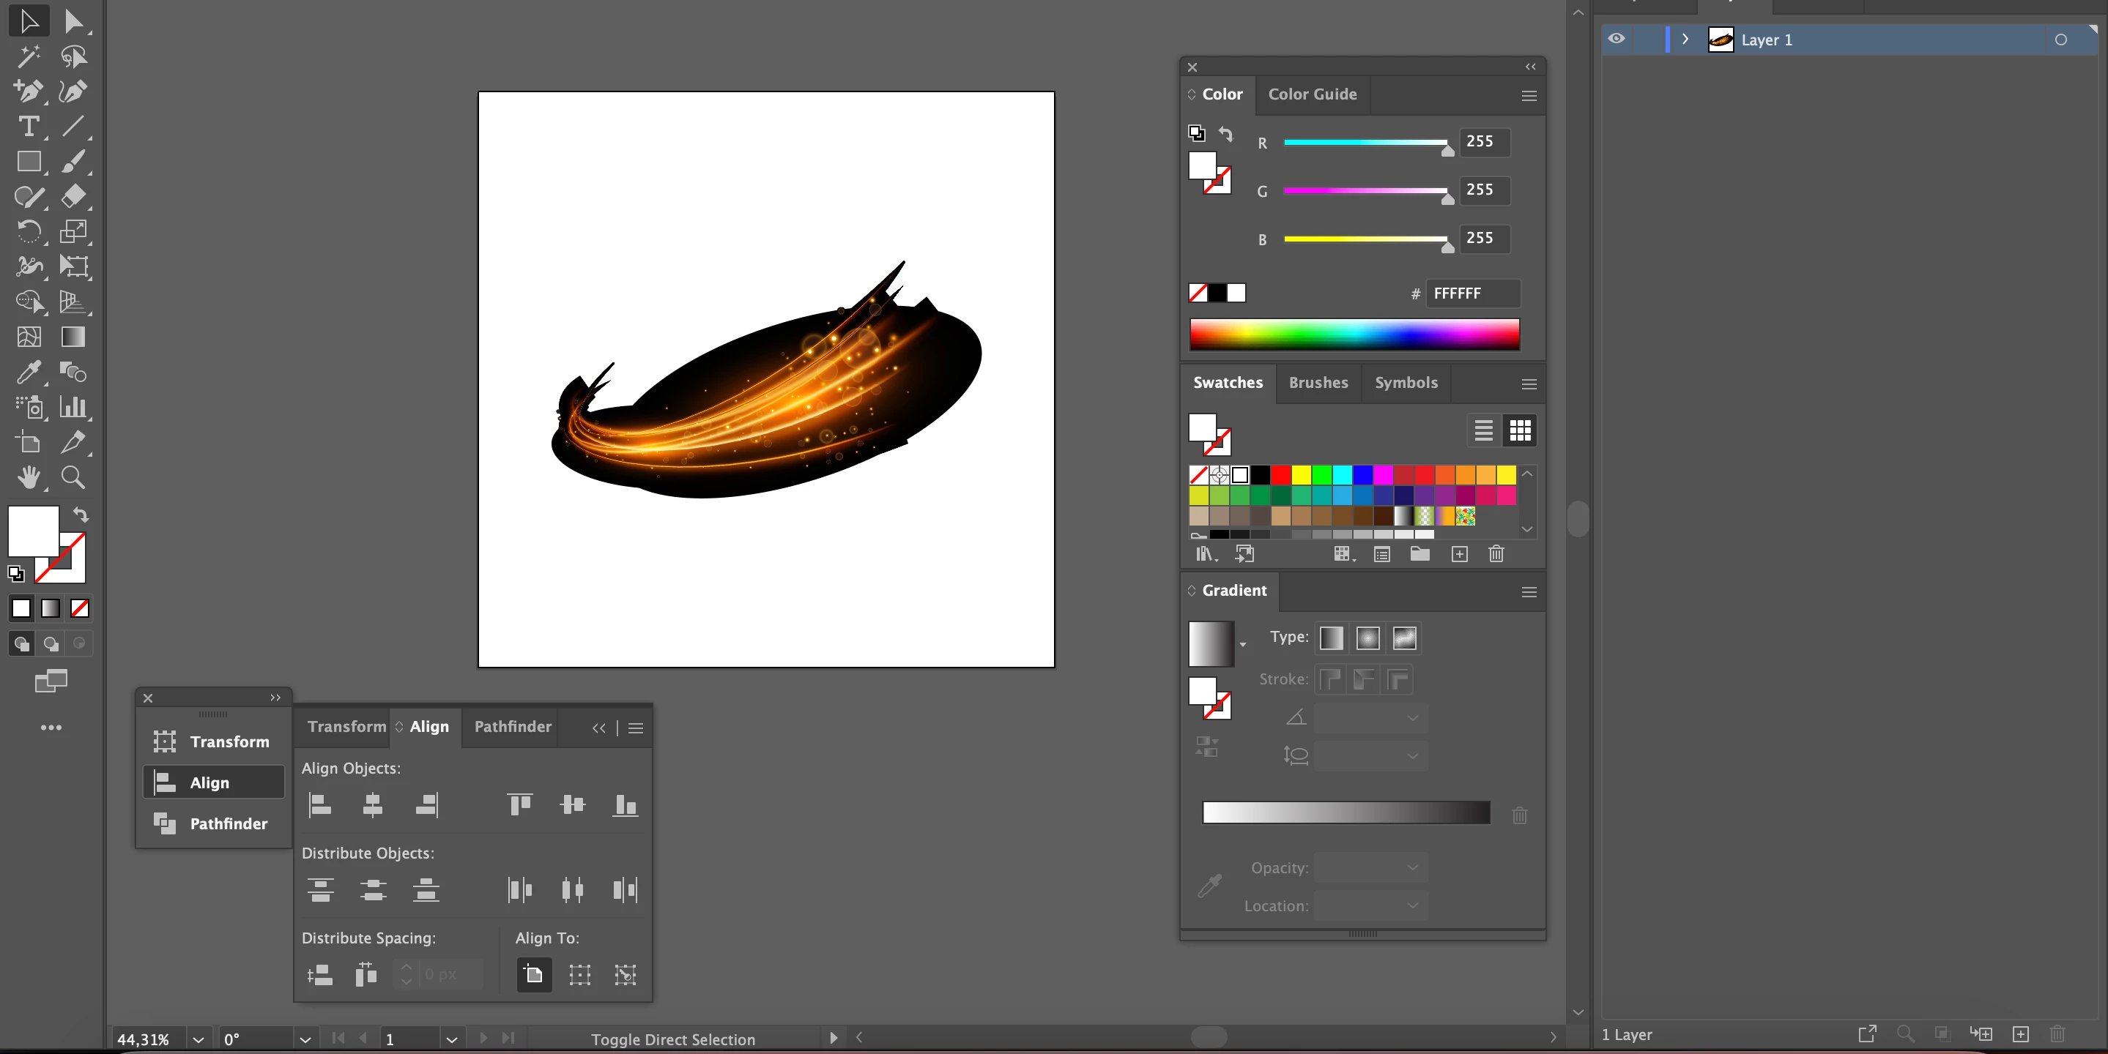Select the Magic Wand tool

29,56
